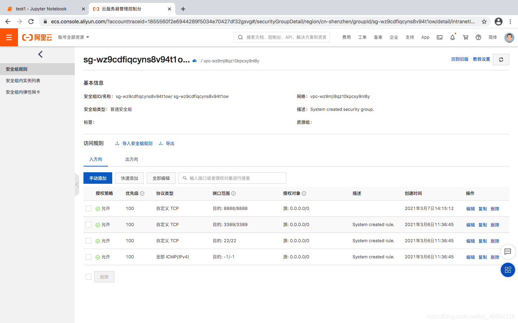Bookmark this page with star icon
Image resolution: width=518 pixels, height=323 pixels.
(x=484, y=22)
